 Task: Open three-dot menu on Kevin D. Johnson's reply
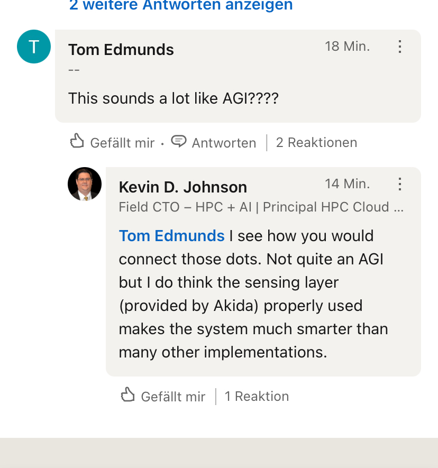[400, 184]
